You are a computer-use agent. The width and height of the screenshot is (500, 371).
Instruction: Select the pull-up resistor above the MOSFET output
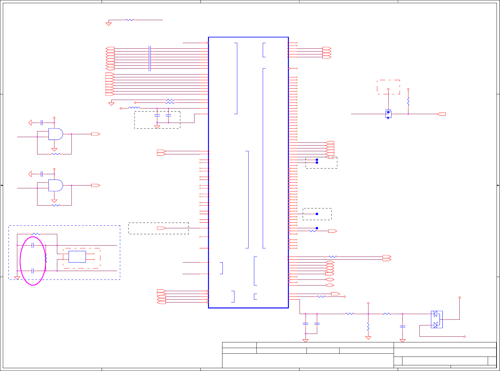click(x=408, y=102)
